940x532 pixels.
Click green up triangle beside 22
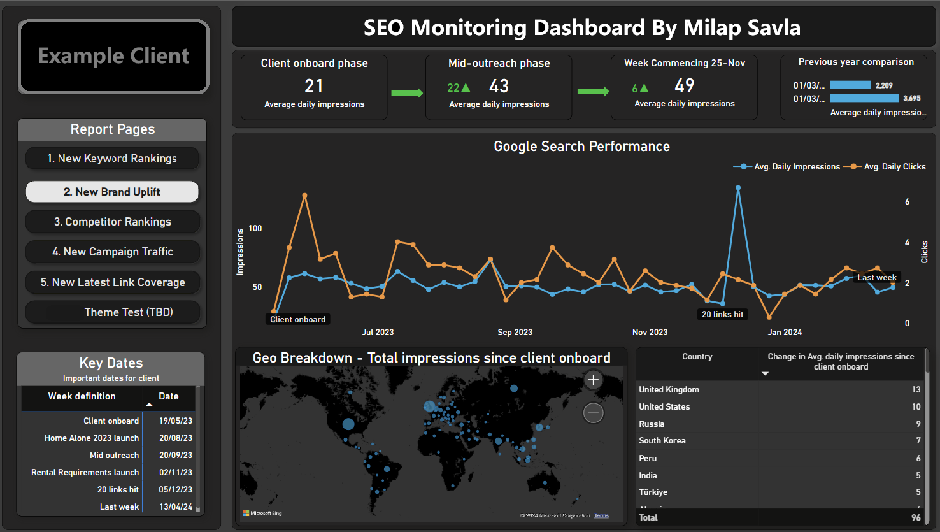tap(466, 87)
